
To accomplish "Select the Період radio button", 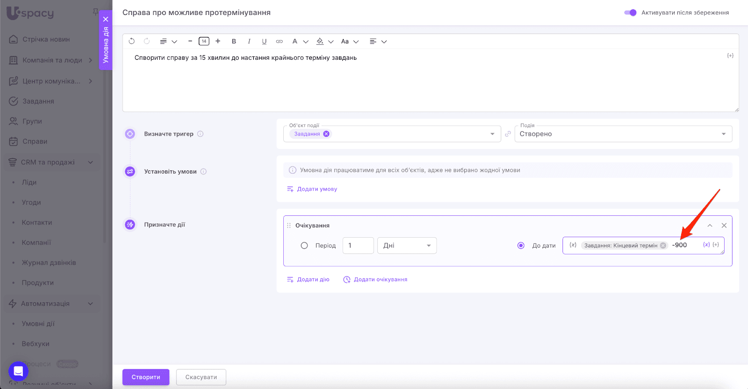I will (304, 246).
